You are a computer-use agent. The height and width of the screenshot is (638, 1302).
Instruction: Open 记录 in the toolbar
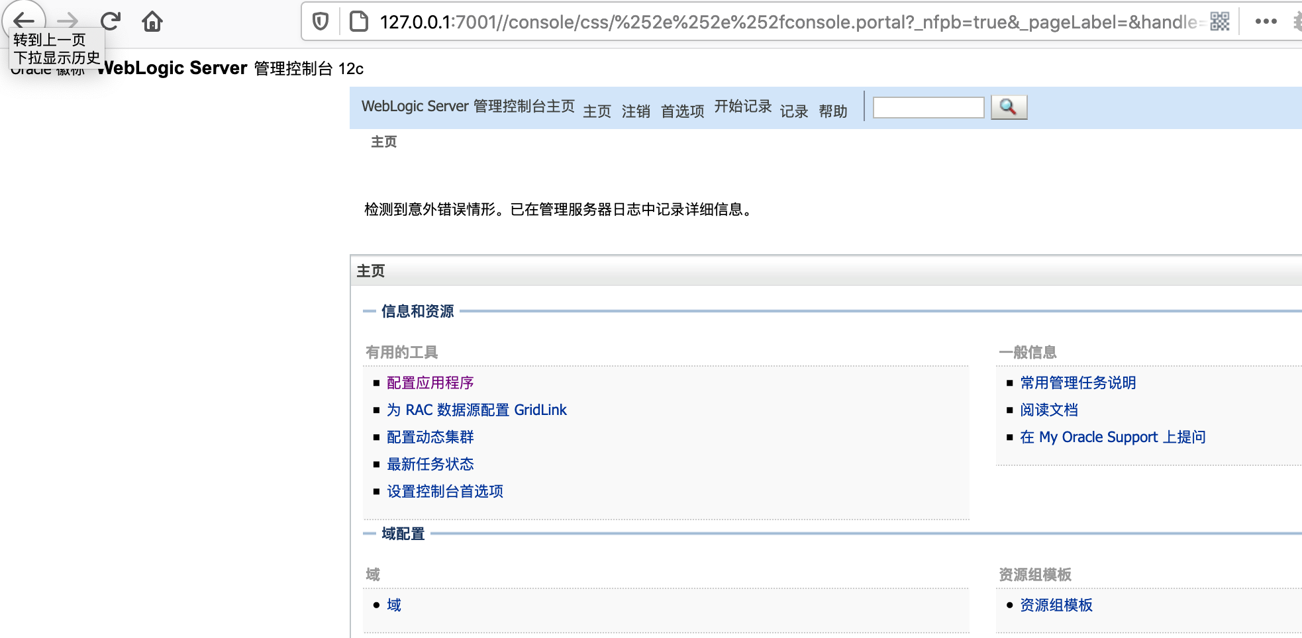(794, 111)
